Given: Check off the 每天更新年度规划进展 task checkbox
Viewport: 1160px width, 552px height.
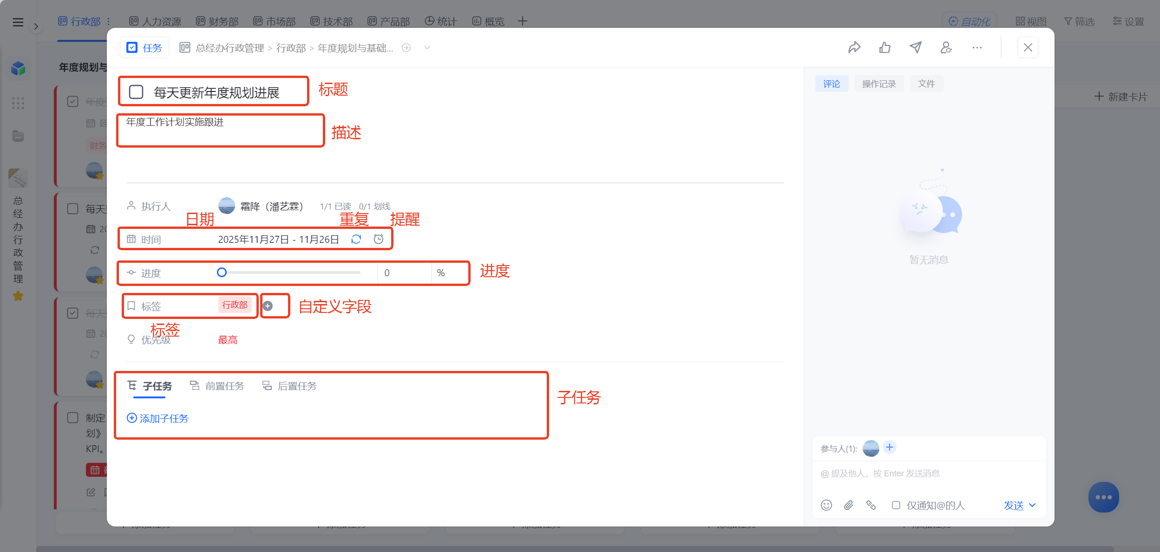Looking at the screenshot, I should [x=136, y=92].
